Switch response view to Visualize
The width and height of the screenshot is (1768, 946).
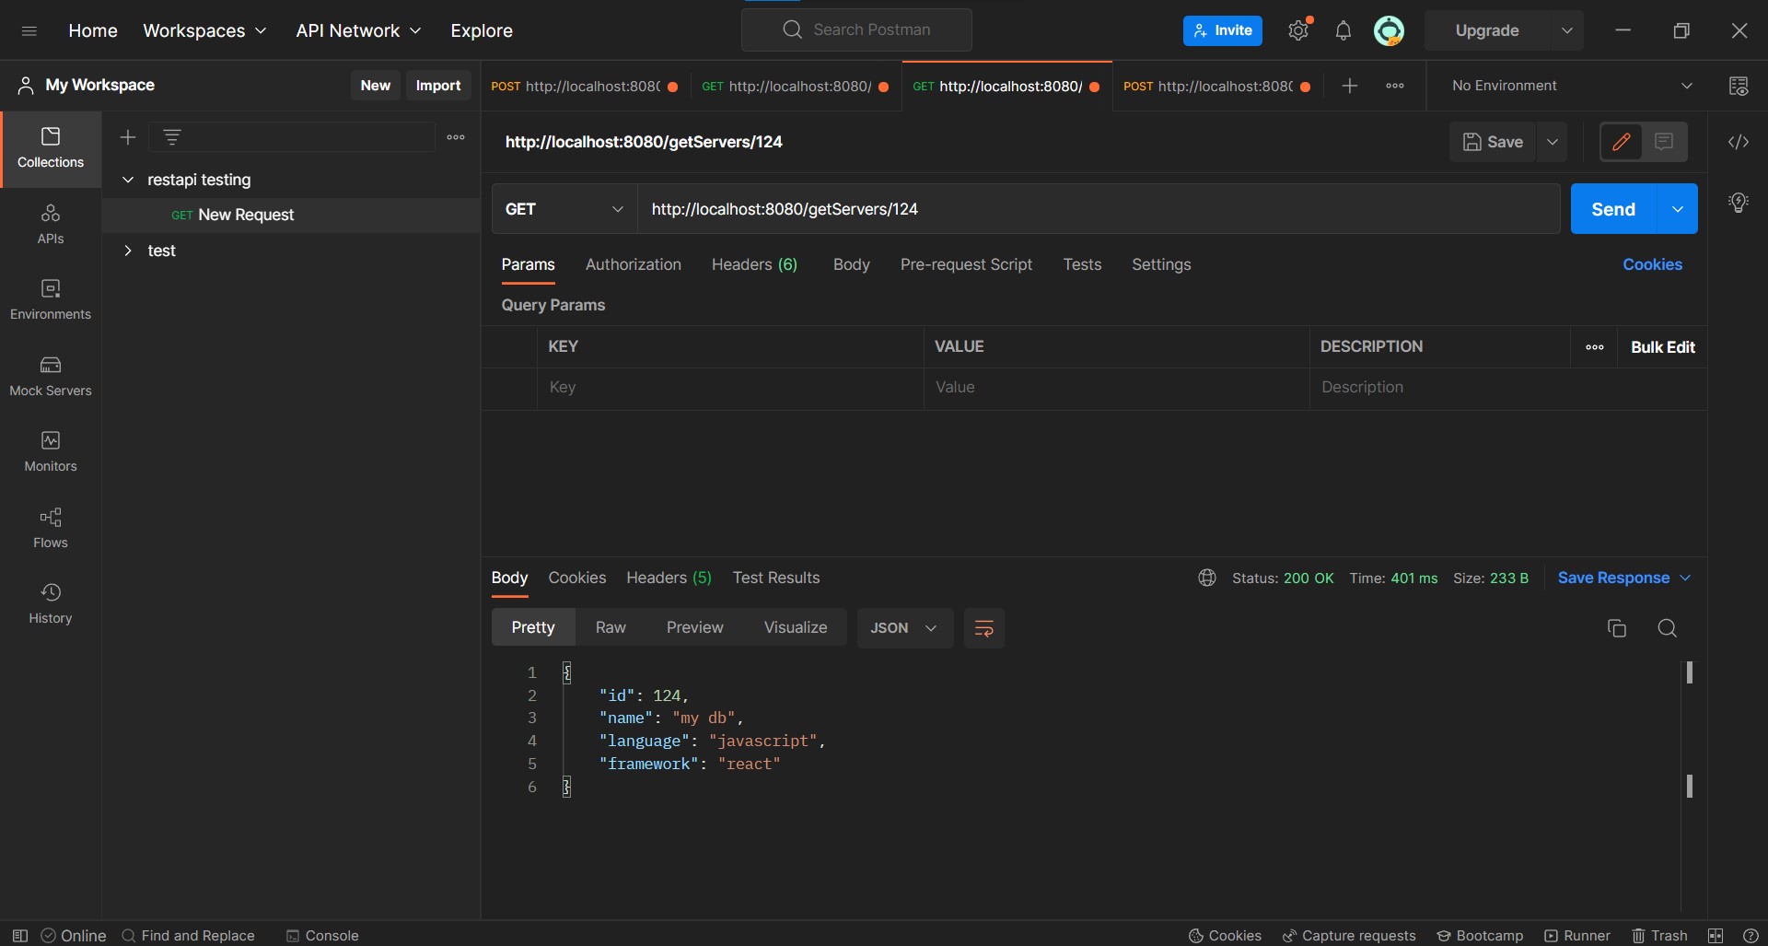coord(796,628)
